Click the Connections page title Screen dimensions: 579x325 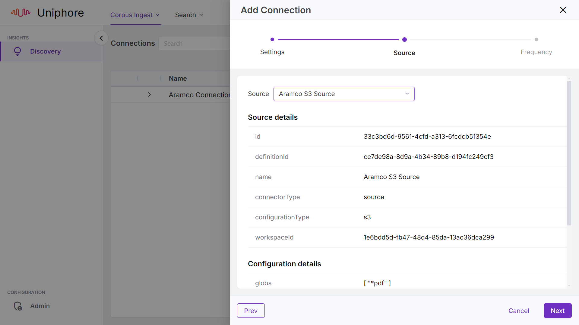tap(133, 43)
